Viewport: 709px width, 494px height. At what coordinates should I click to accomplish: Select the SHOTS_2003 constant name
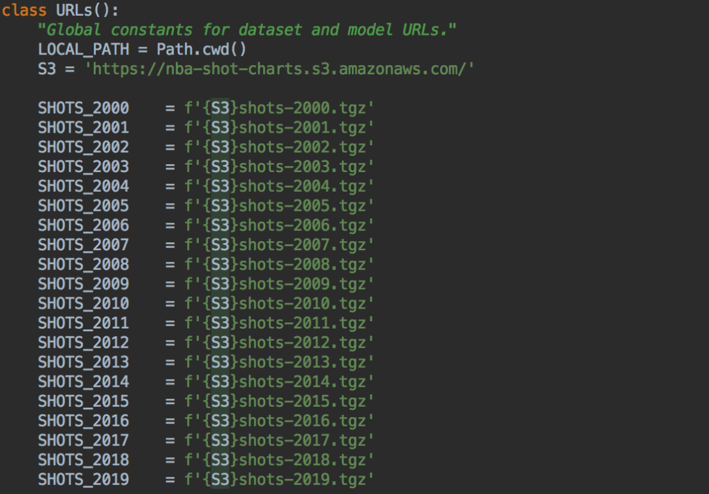83,166
